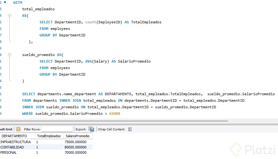Click FROM employees in total_empleados block

point(55,29)
